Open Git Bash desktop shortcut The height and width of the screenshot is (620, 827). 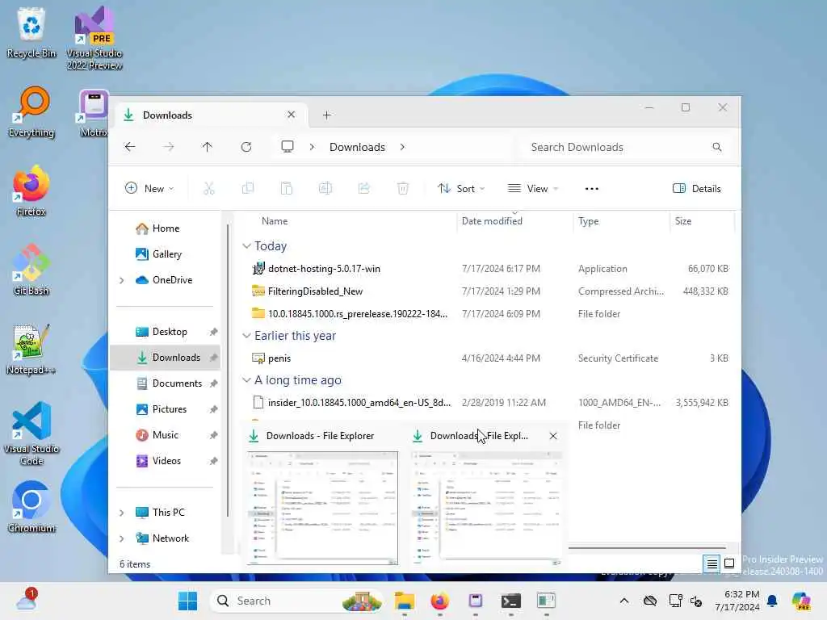pyautogui.click(x=31, y=270)
